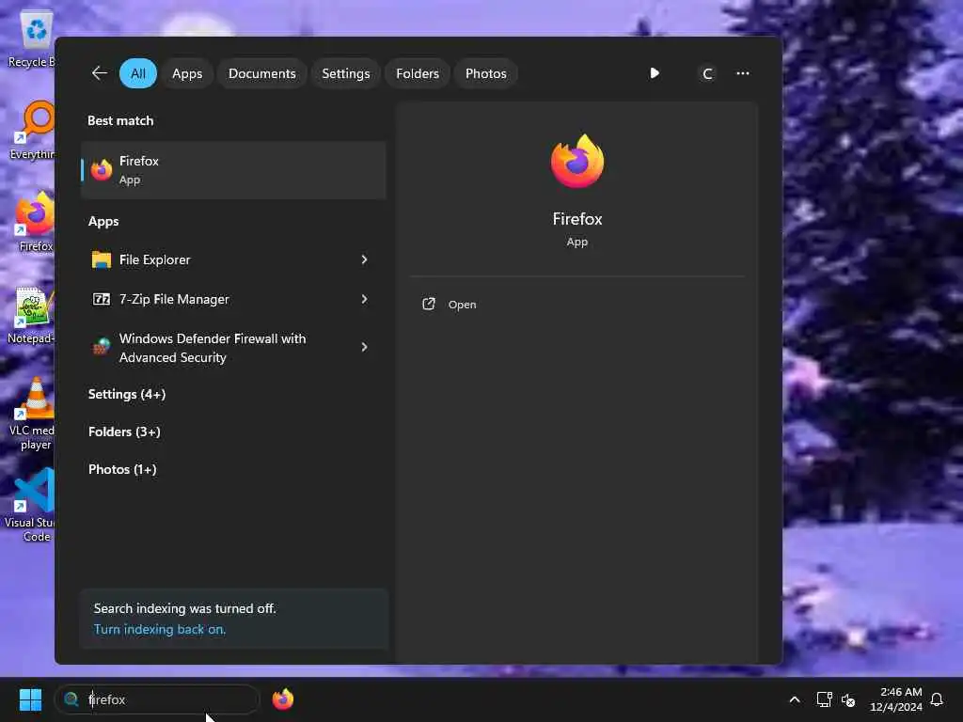Viewport: 963px width, 722px height.
Task: Show hidden system tray icons
Action: click(794, 699)
